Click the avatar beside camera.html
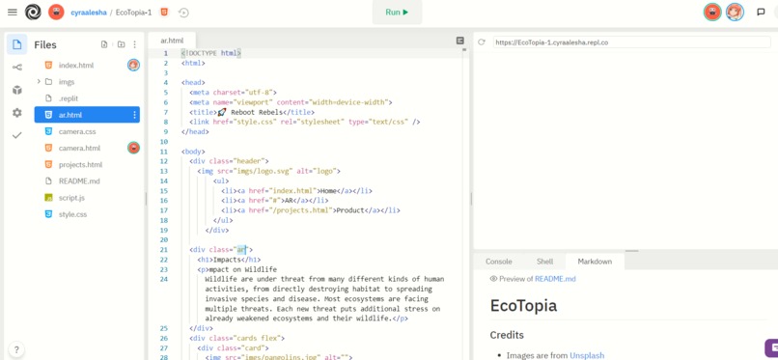Image resolution: width=778 pixels, height=360 pixels. 133,148
